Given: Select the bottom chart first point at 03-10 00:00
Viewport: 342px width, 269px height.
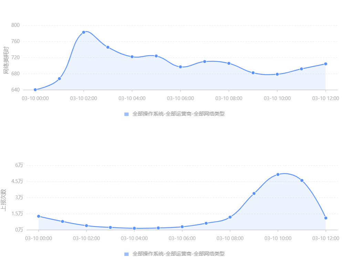Looking at the screenshot, I should (x=39, y=216).
